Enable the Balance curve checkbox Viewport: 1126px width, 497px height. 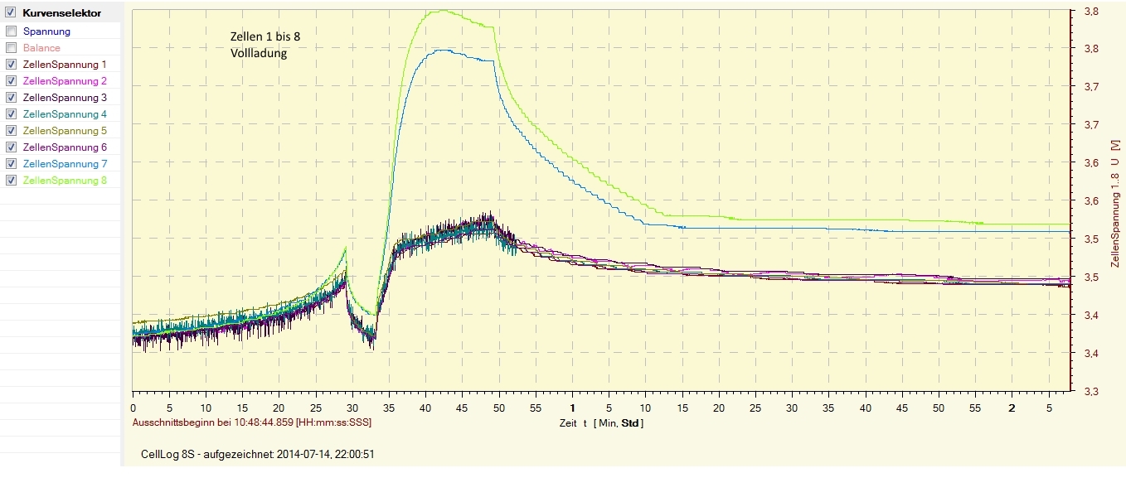[x=11, y=48]
